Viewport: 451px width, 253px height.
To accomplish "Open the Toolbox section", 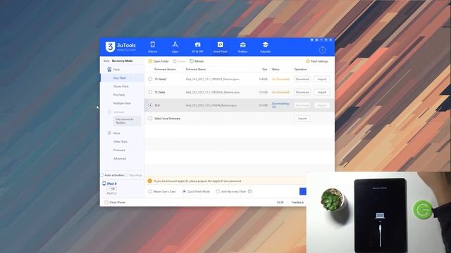I will pyautogui.click(x=242, y=47).
